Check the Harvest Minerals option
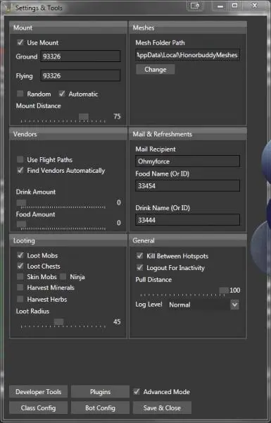The image size is (271, 423). (20, 288)
